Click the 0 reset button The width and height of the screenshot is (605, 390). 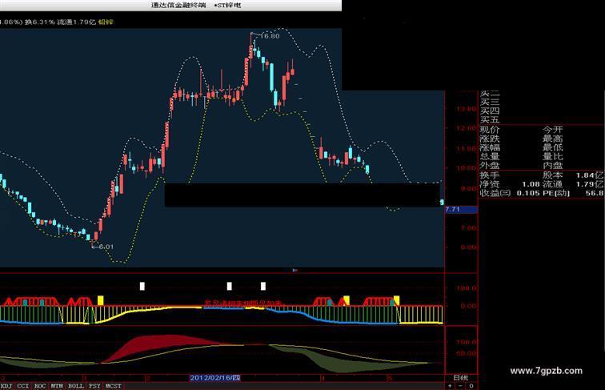point(471,386)
